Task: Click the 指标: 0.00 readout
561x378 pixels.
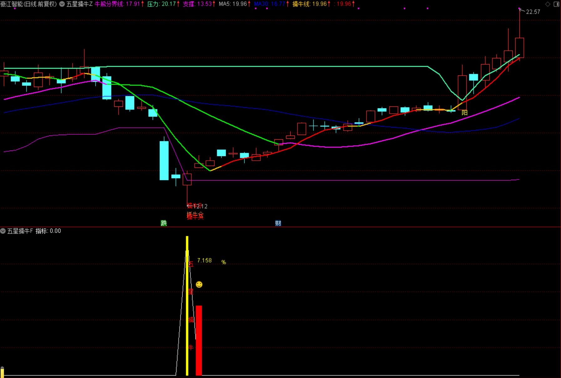Action: pos(48,231)
